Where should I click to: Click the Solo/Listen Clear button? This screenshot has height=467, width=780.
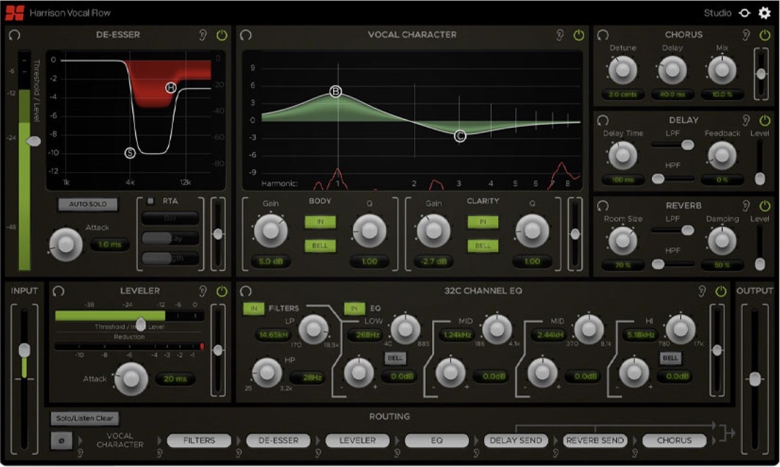pos(84,418)
